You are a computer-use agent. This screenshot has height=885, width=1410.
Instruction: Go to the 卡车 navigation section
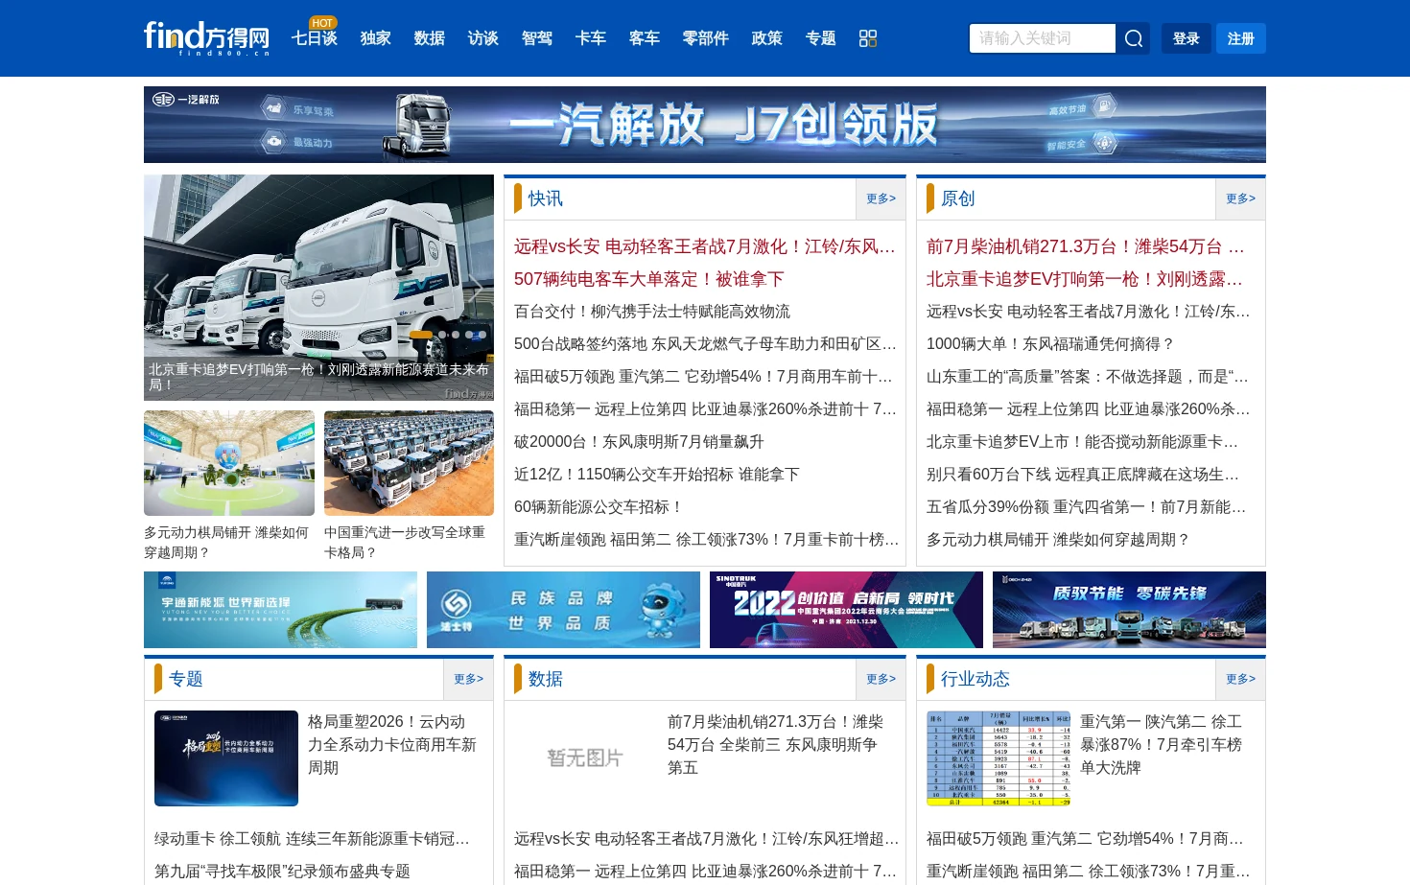591,38
